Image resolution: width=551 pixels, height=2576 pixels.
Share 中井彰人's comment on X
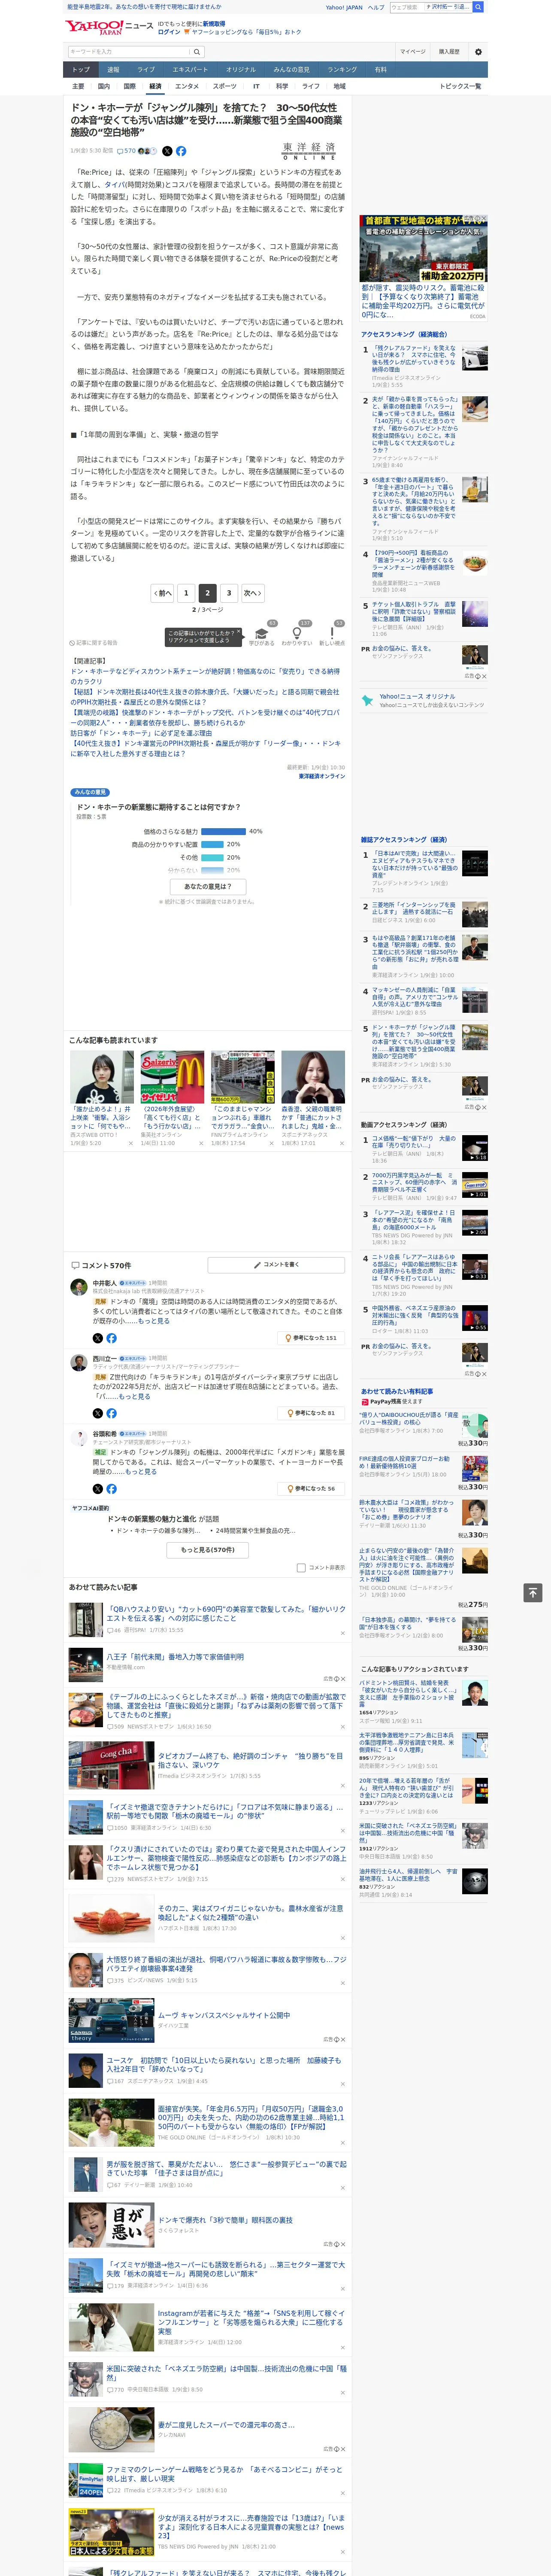(x=98, y=1337)
